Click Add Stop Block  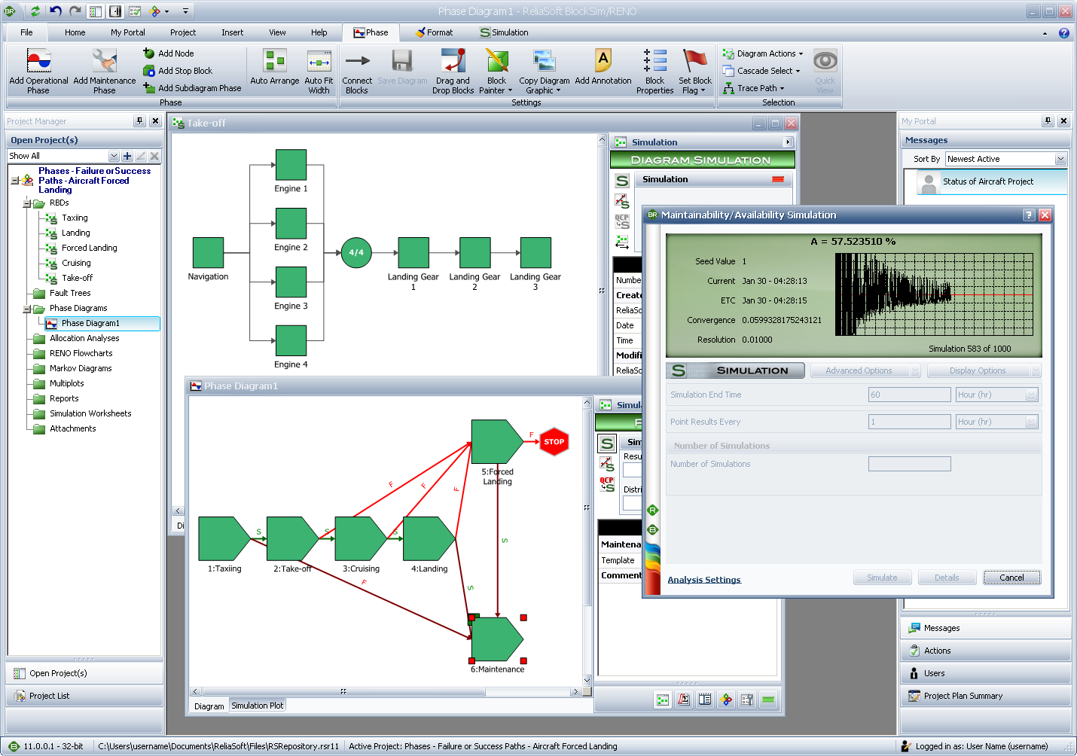tap(178, 71)
